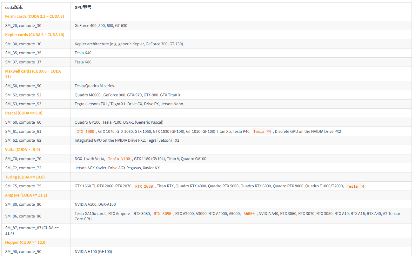Select the "Tegra (Jetson) TX1" cell
Image resolution: width=415 pixels, height=259 pixels.
point(241,104)
